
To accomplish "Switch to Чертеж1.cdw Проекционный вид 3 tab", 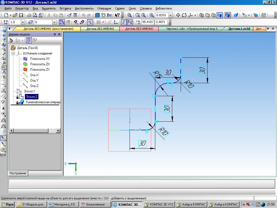I will (x=192, y=29).
